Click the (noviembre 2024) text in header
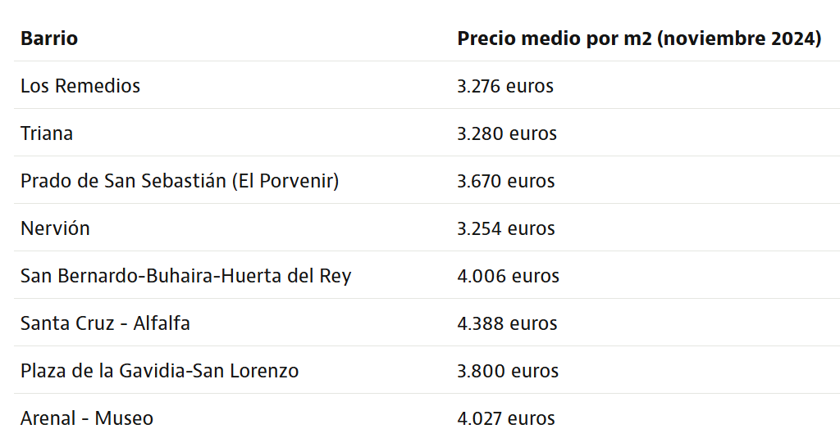 (739, 38)
